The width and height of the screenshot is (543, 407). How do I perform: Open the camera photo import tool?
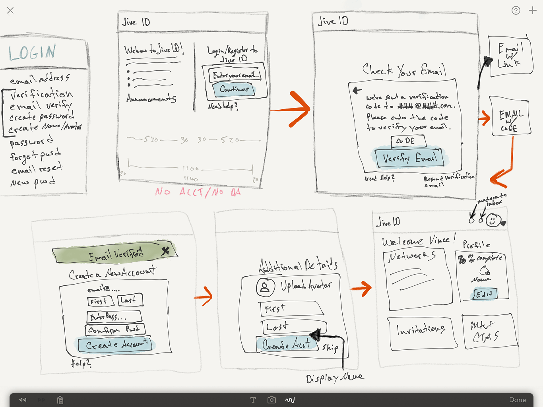[x=271, y=400]
